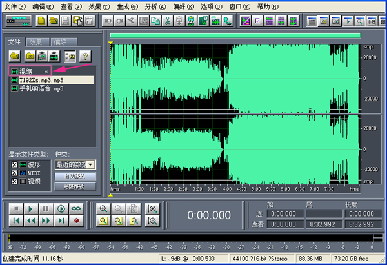This screenshot has height=265, width=387.
Task: Click the clipboard Paste icon with down arrow
Action: (x=179, y=21)
